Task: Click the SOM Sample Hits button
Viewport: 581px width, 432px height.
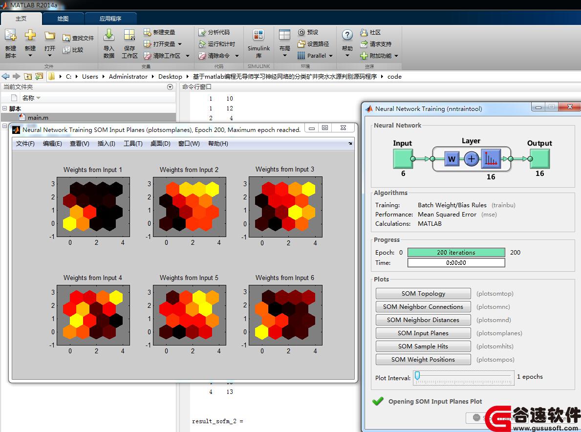Action: (423, 346)
